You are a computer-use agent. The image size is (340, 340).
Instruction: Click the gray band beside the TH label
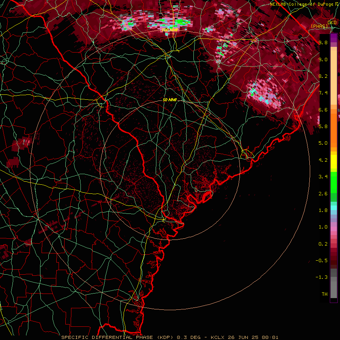[334, 290]
